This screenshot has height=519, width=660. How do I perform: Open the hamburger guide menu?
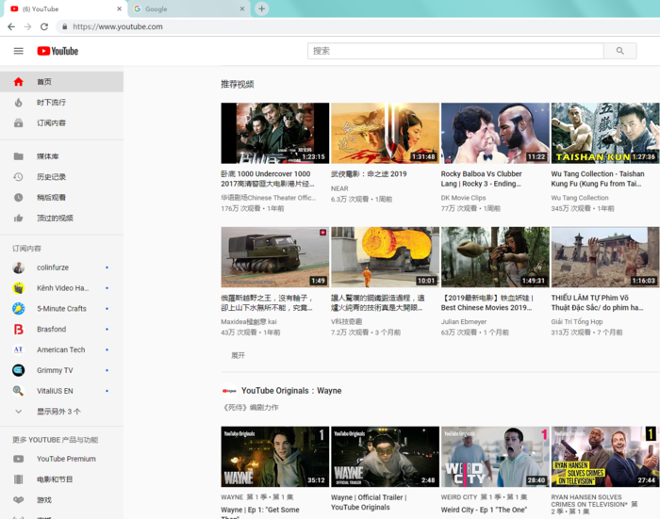pos(19,51)
